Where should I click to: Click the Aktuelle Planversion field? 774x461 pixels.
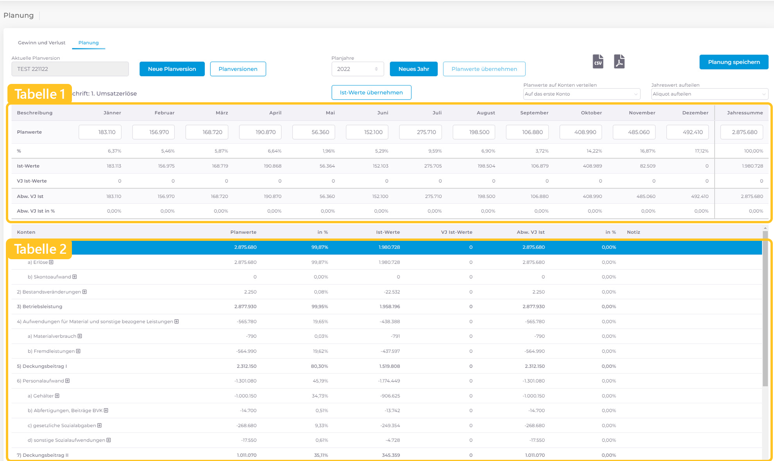[70, 69]
